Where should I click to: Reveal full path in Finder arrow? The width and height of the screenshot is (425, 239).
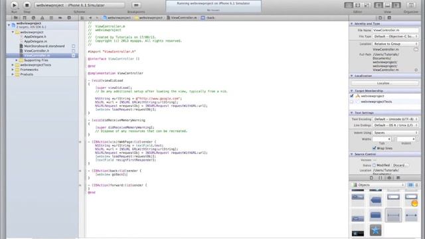[416, 70]
